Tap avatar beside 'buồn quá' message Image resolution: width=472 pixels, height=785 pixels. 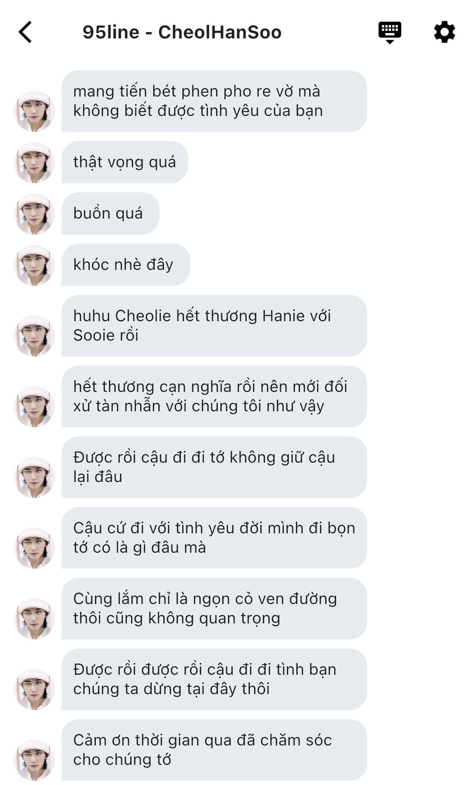point(34,213)
